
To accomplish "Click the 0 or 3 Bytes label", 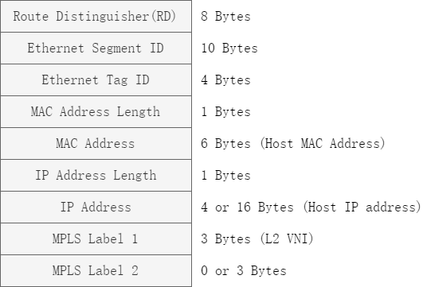I will click(x=244, y=271).
